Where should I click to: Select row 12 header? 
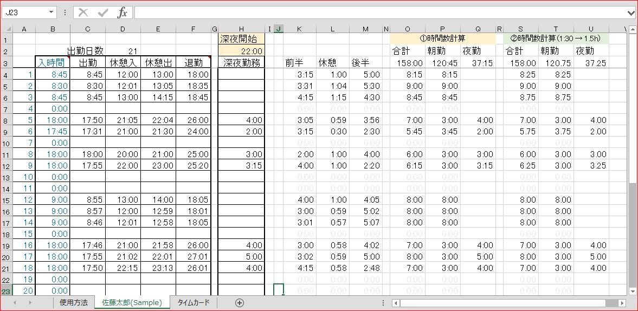click(x=6, y=165)
